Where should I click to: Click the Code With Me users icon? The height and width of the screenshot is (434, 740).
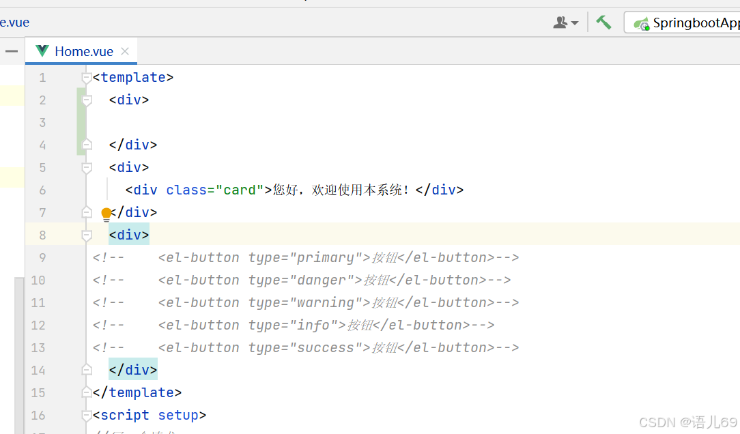(x=560, y=22)
